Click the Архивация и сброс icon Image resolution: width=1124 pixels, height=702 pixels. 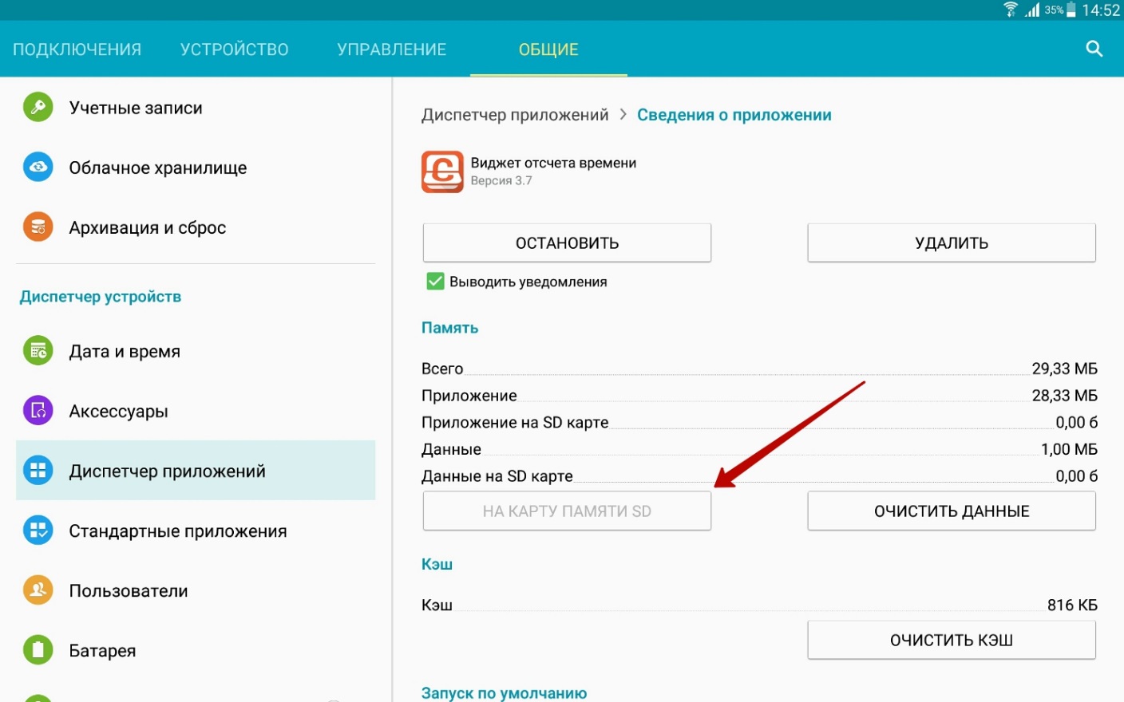(x=38, y=227)
